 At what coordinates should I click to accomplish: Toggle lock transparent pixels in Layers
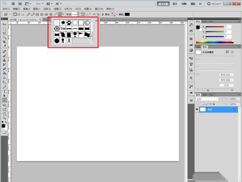pos(204,104)
